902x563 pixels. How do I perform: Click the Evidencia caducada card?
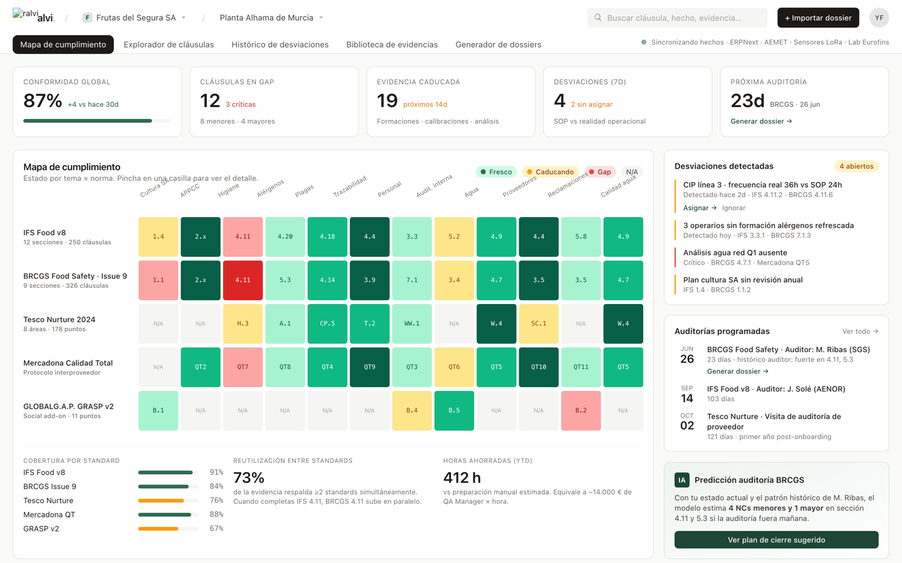(451, 102)
